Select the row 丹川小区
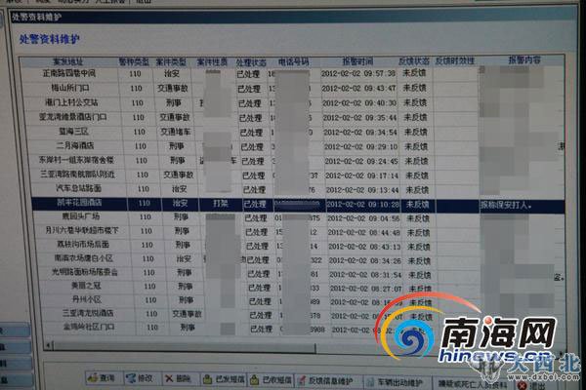This screenshot has height=390, width=586. pyautogui.click(x=299, y=300)
